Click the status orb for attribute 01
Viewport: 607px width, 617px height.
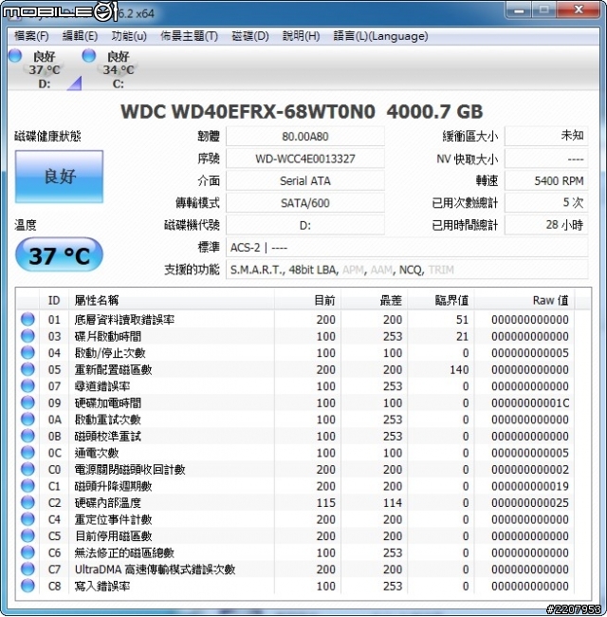click(28, 319)
